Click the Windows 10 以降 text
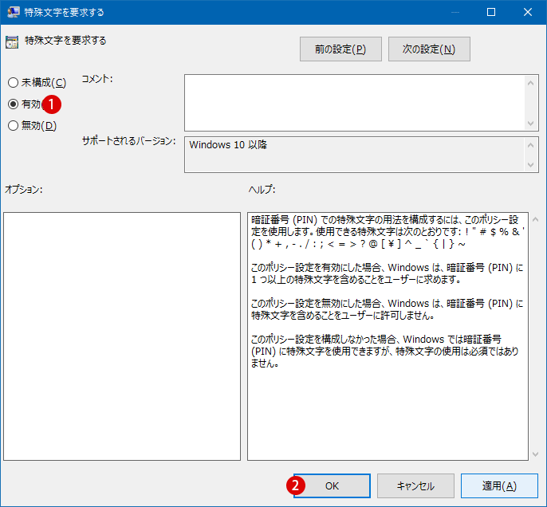 click(x=228, y=145)
